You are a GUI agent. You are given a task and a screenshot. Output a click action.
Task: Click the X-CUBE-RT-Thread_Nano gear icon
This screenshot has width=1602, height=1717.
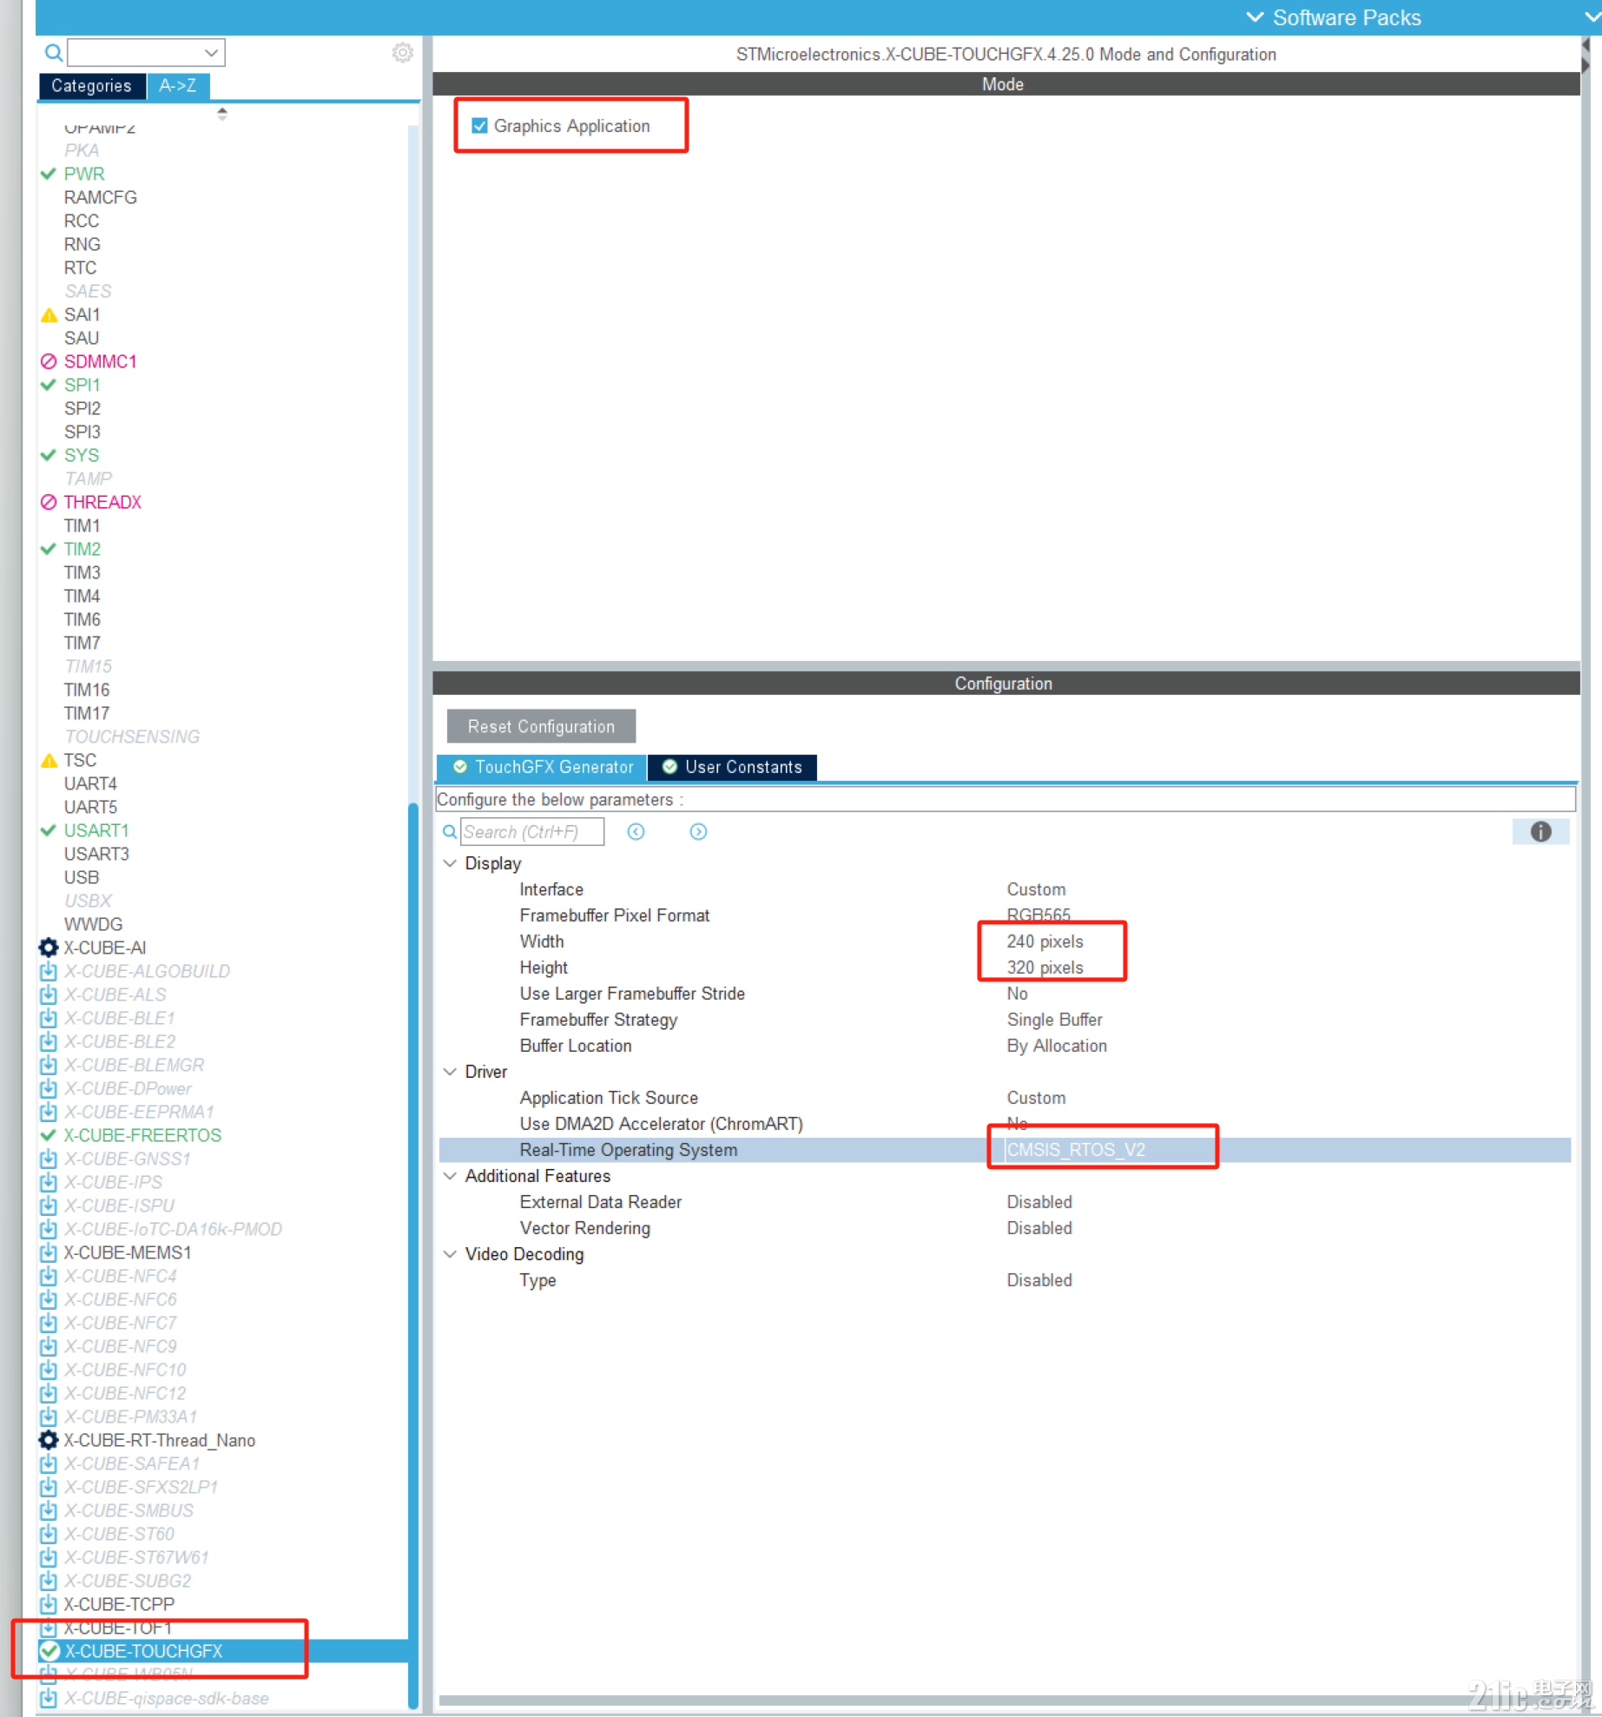point(49,1439)
